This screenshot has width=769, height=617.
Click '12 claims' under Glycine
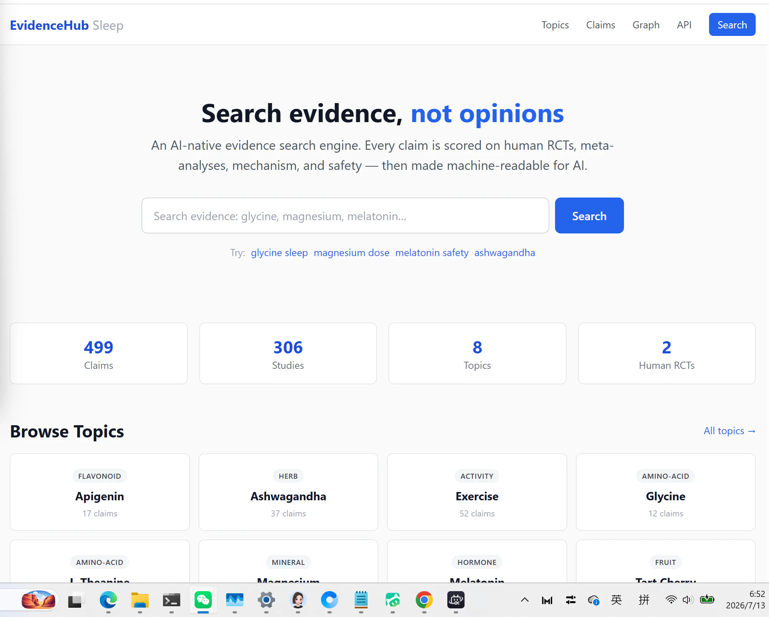[x=666, y=514]
